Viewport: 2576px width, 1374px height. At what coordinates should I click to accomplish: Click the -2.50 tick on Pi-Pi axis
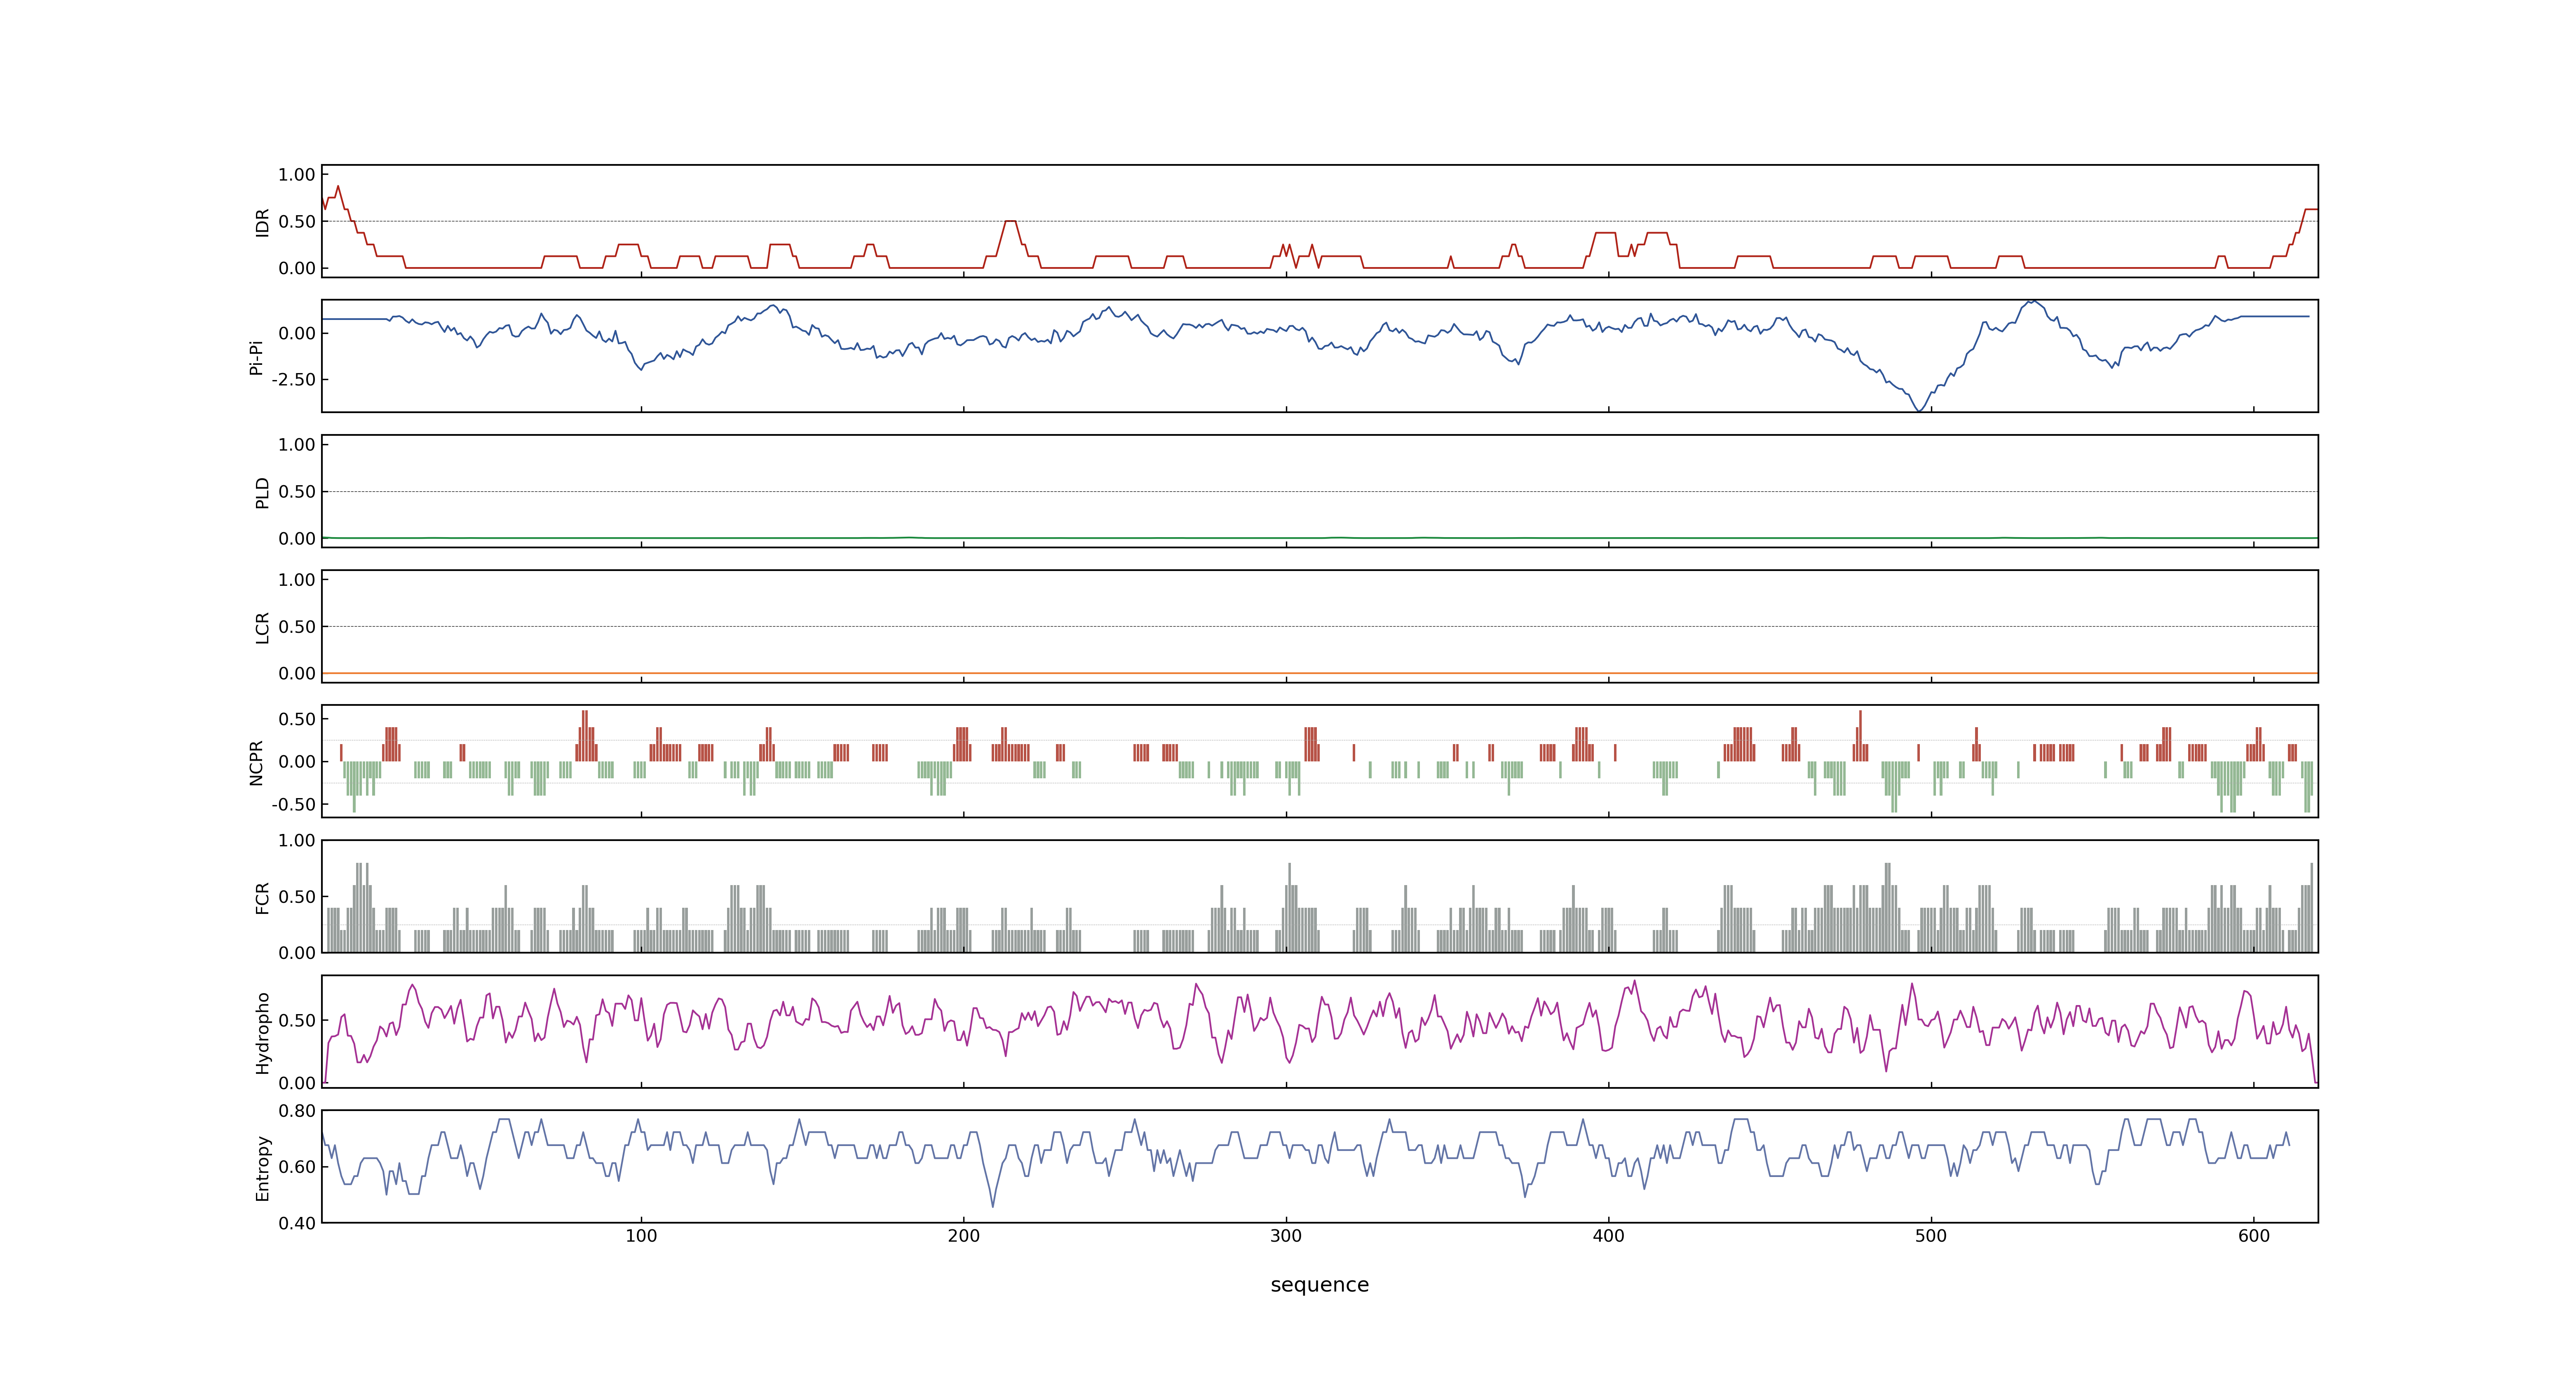tap(293, 380)
